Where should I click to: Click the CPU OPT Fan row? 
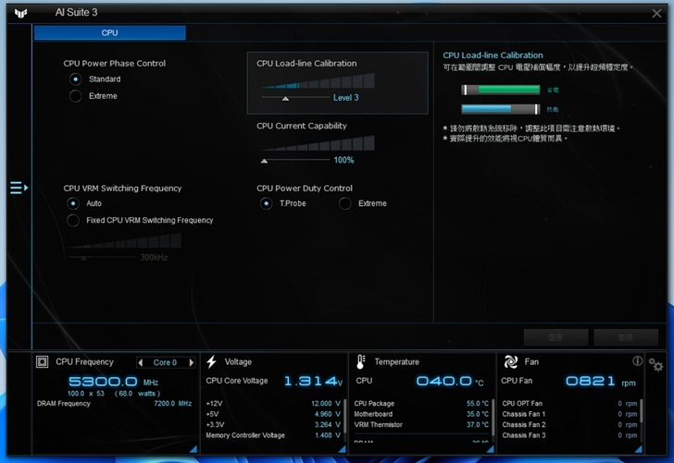pos(569,404)
